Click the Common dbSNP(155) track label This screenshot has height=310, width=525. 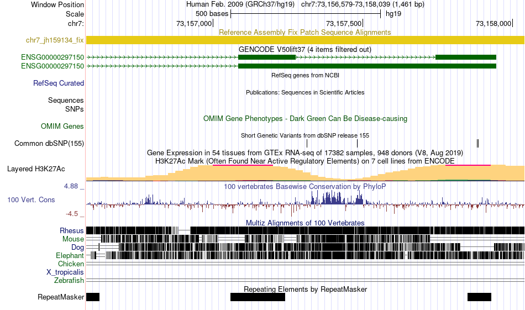[49, 143]
